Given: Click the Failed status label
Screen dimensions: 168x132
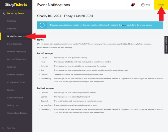Looking at the screenshot, I should [x=43, y=62].
